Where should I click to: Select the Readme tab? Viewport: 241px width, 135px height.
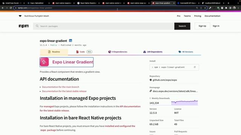point(54,52)
